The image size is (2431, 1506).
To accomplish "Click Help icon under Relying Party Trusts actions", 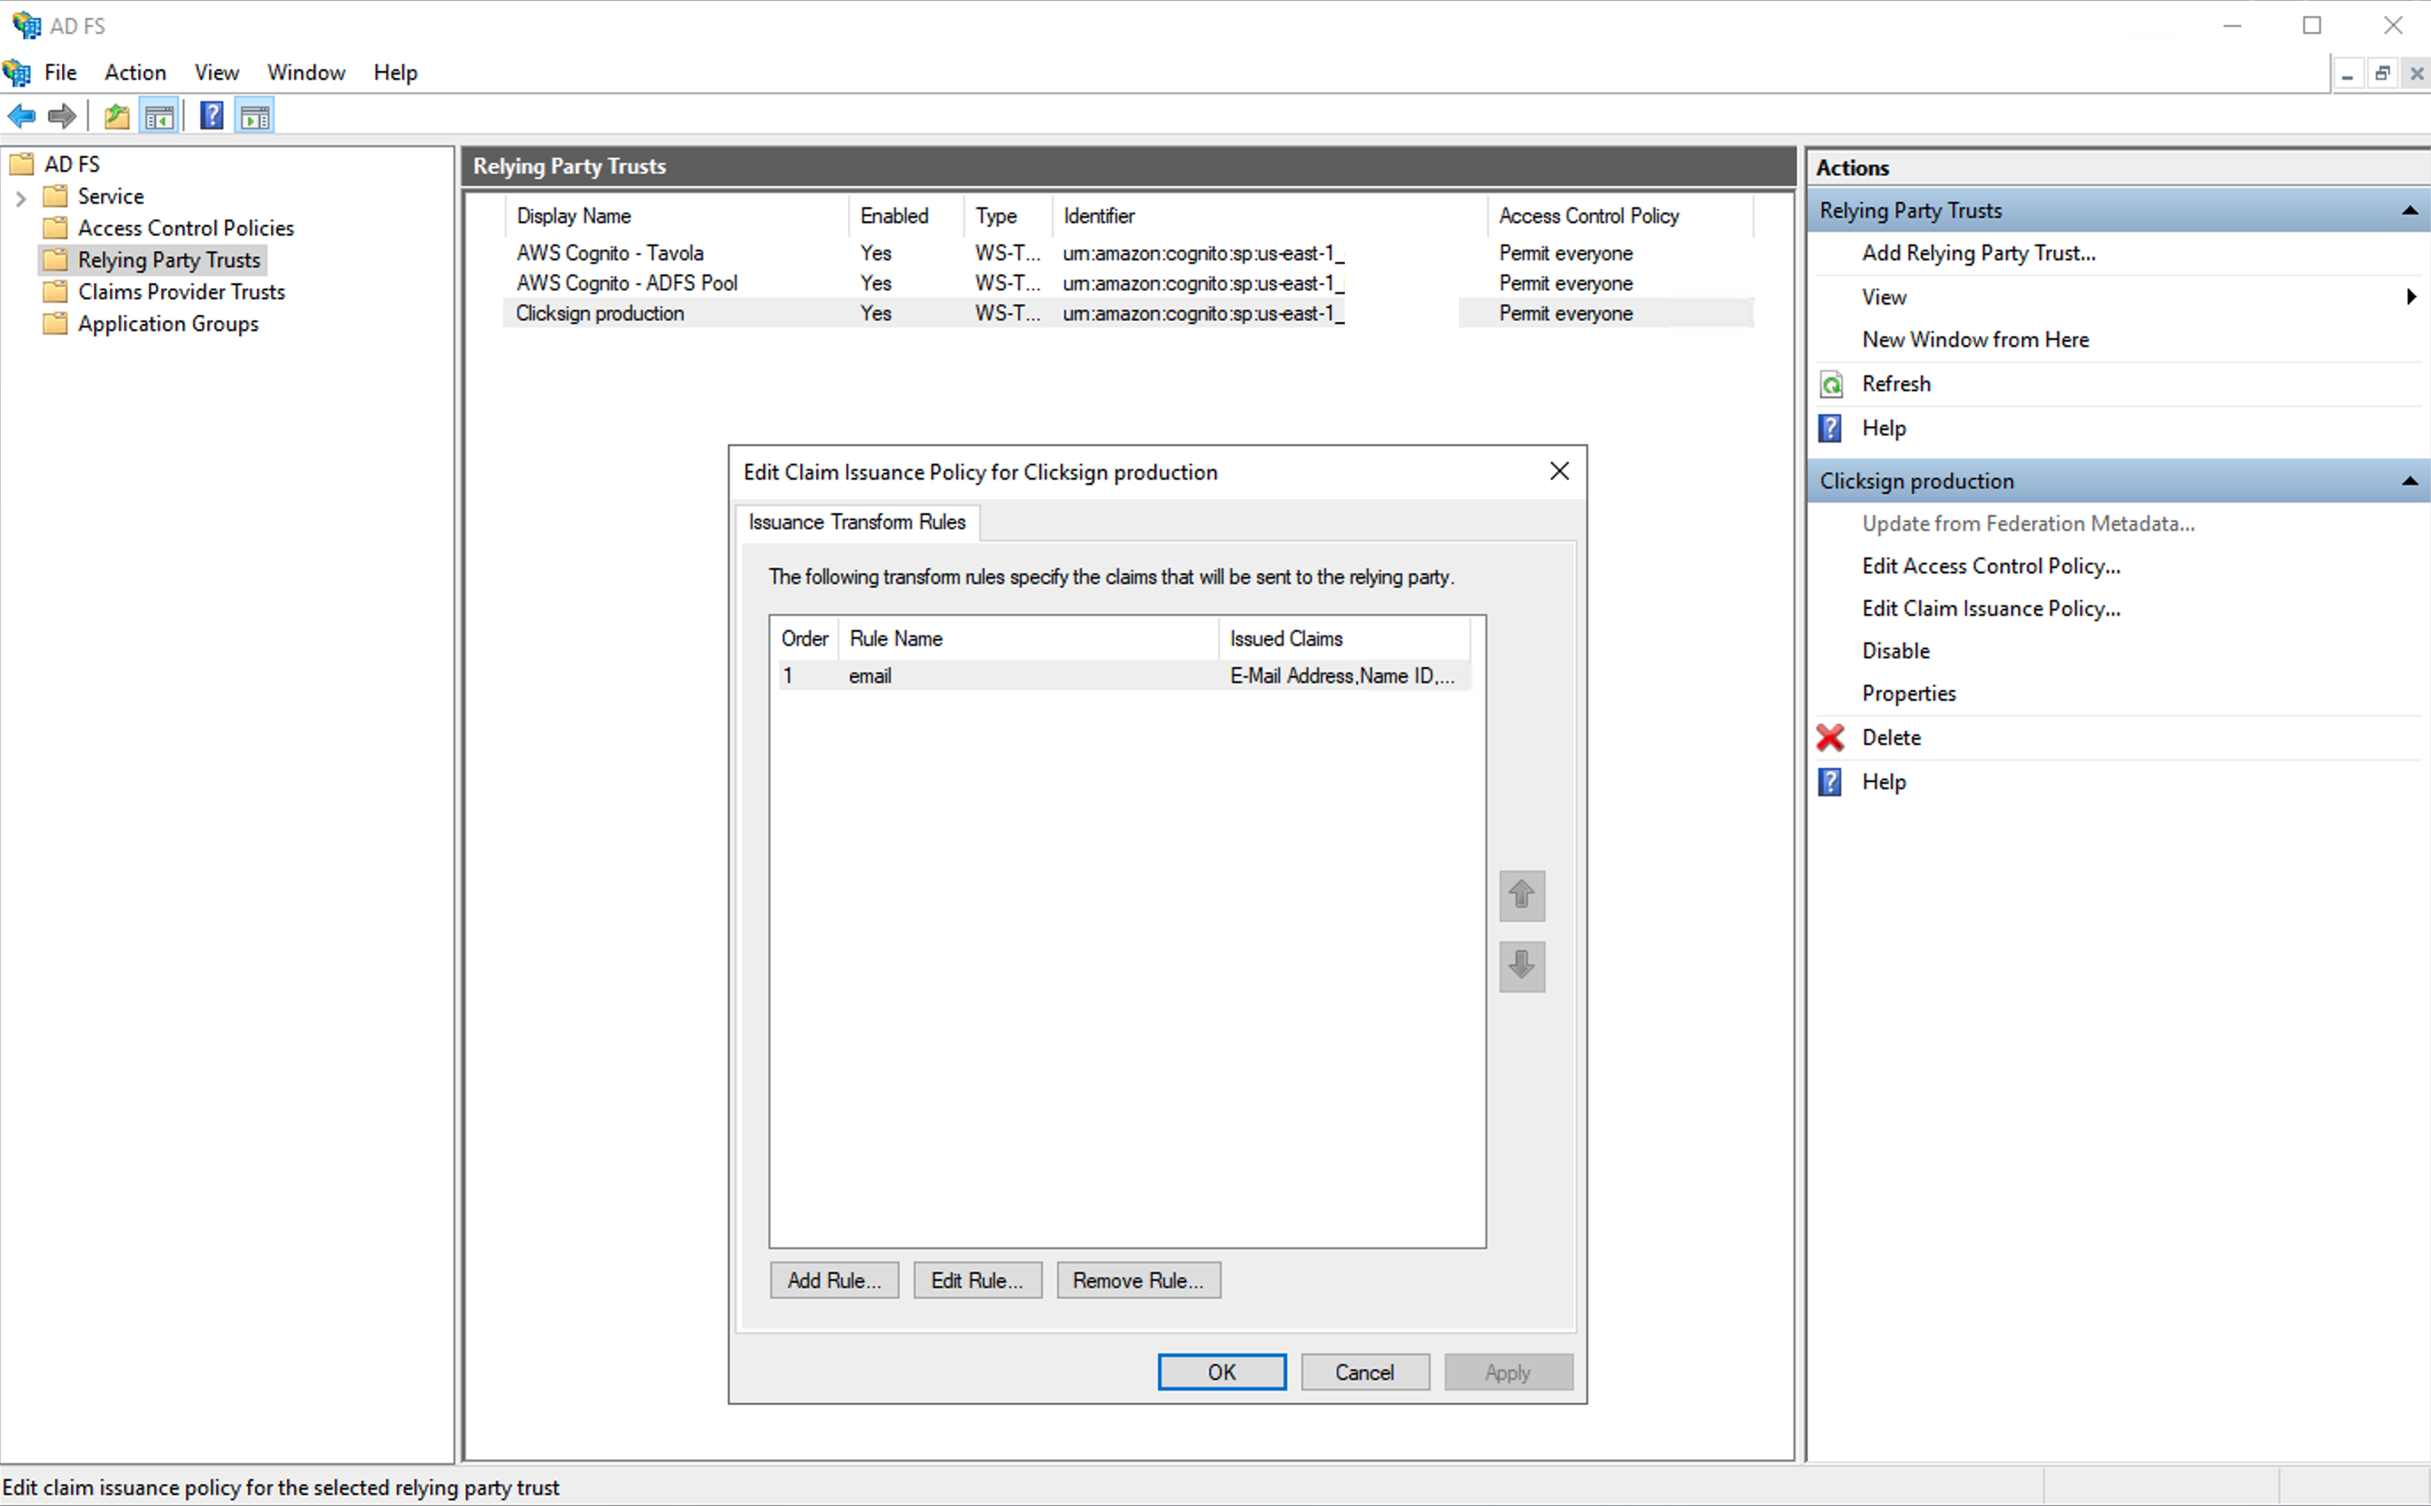I will 1830,428.
